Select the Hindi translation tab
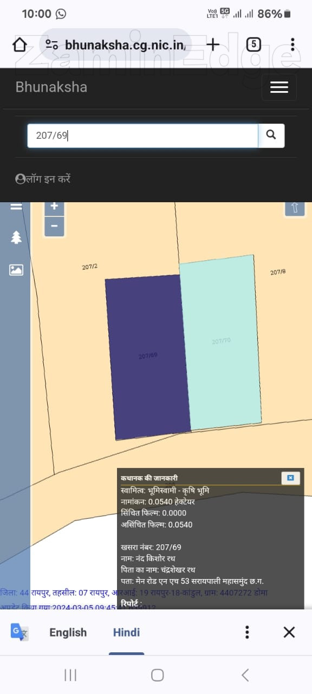 127,632
